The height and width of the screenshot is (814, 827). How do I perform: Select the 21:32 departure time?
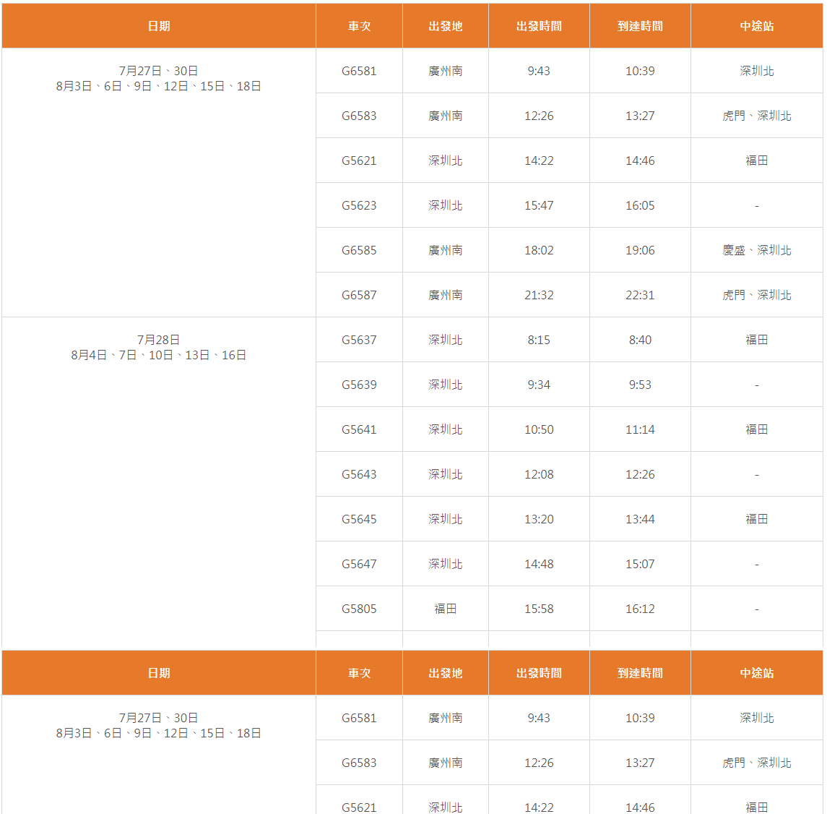click(539, 295)
